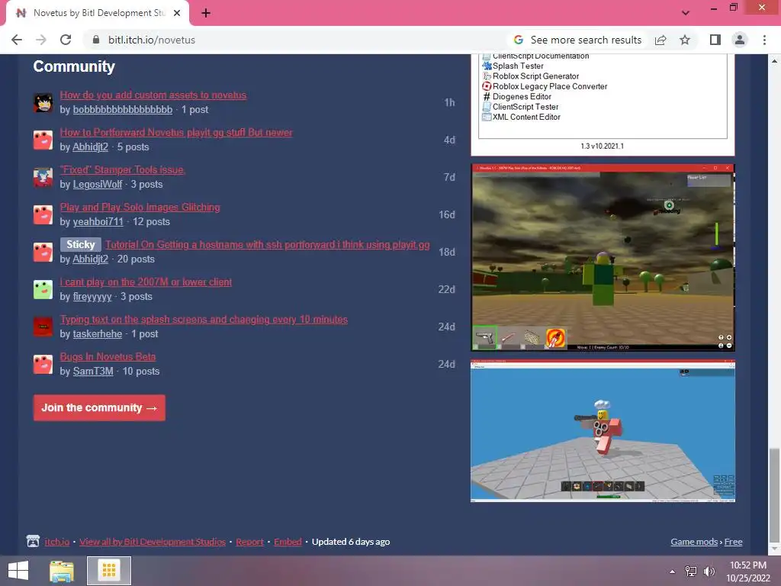Open Play and Play Solo Images Glitching
The image size is (781, 586).
[140, 207]
